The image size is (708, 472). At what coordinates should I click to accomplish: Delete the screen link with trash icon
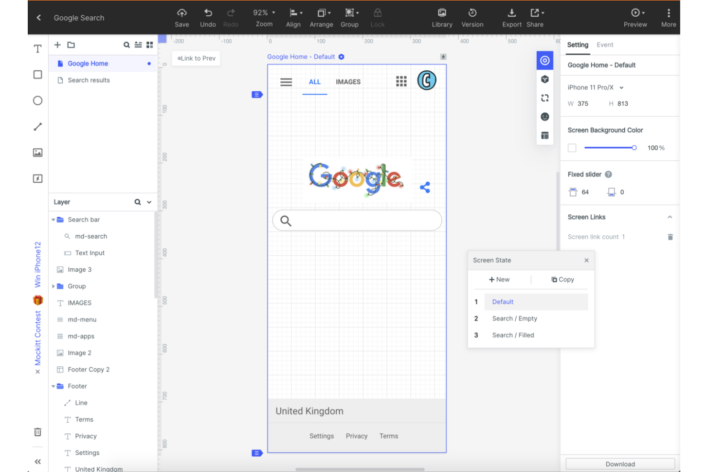670,237
